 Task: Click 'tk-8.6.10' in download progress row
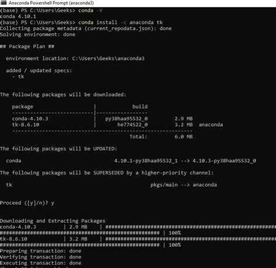click(x=13, y=239)
